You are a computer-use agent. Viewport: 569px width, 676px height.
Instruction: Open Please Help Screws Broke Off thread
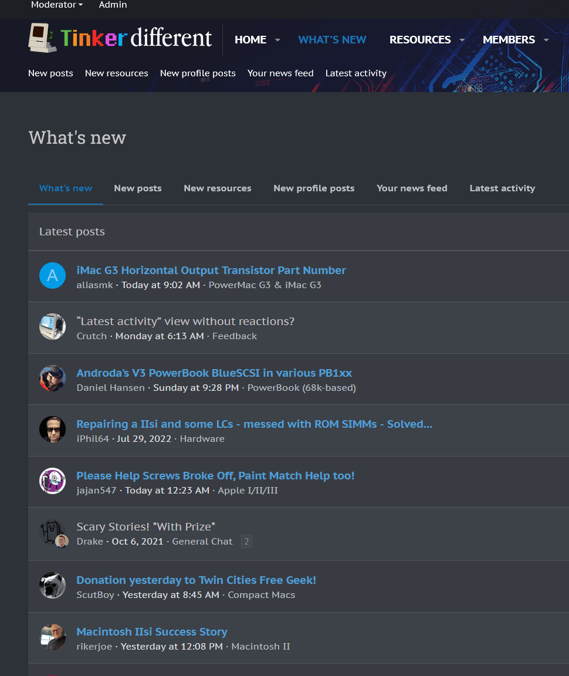(215, 475)
